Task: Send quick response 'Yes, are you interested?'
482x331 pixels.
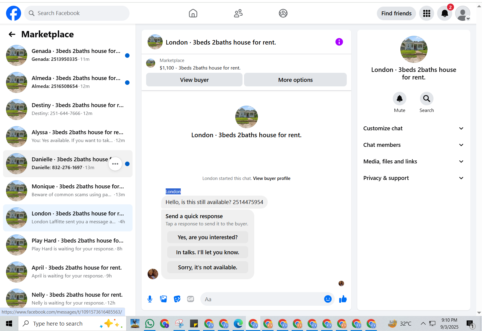Action: 208,237
